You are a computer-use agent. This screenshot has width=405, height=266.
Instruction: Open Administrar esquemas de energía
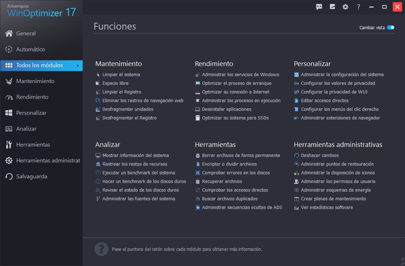point(336,190)
